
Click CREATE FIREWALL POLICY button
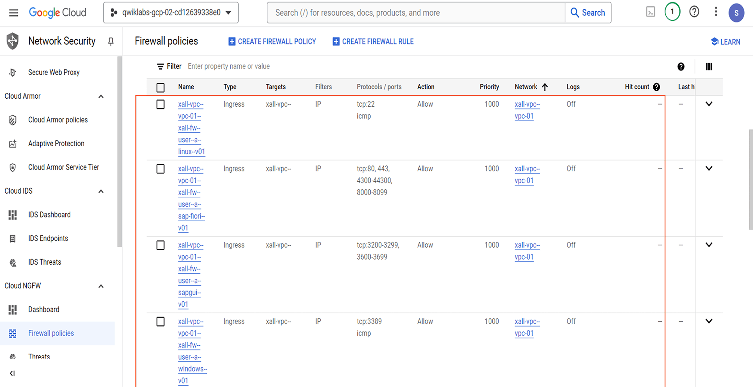click(x=272, y=41)
